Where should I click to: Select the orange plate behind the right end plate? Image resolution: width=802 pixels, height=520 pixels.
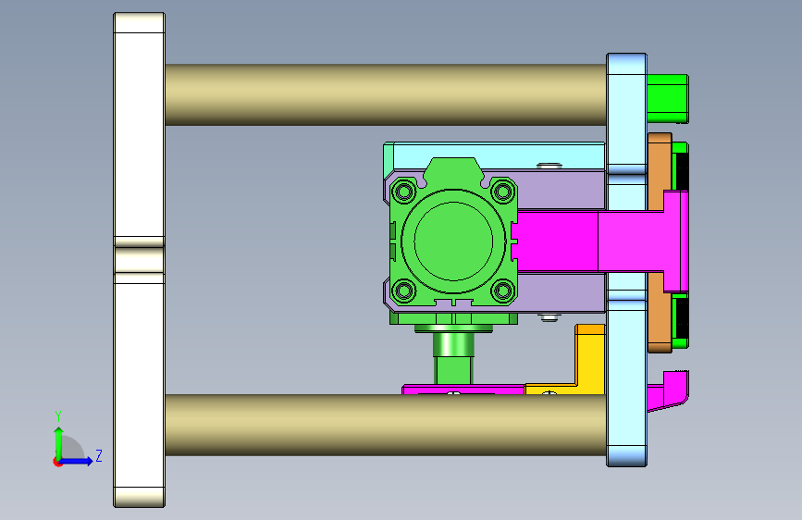click(660, 169)
